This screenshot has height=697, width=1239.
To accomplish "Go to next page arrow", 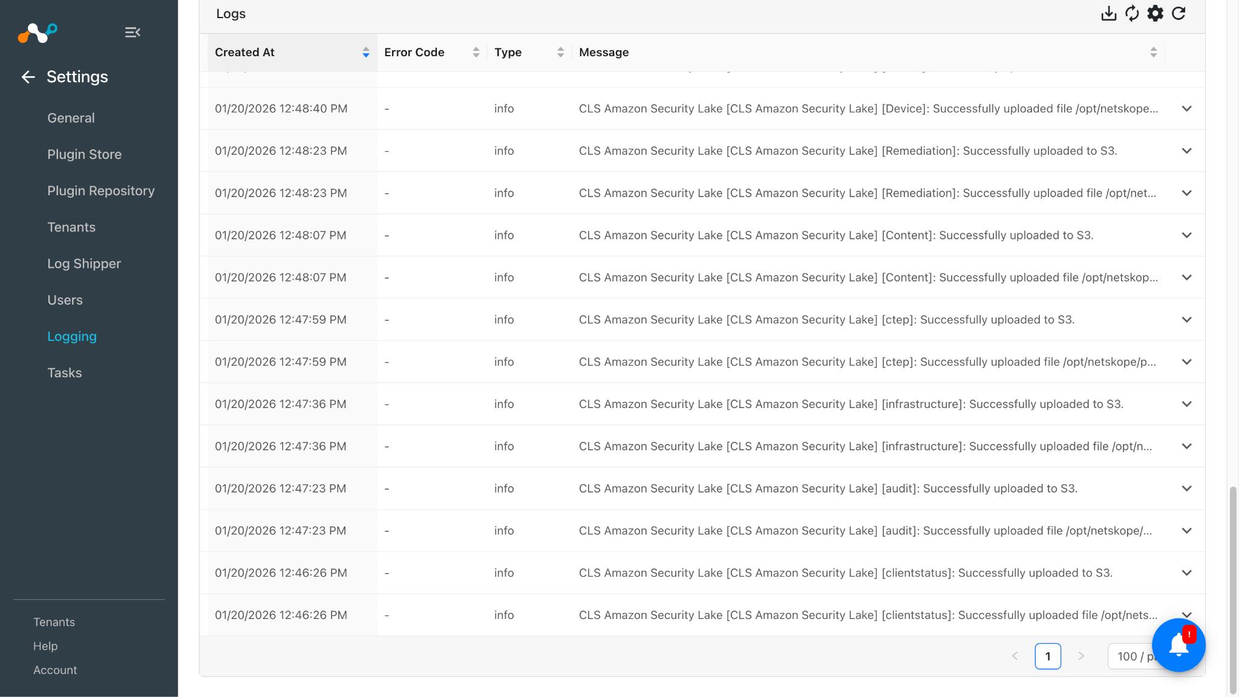I will (1081, 656).
